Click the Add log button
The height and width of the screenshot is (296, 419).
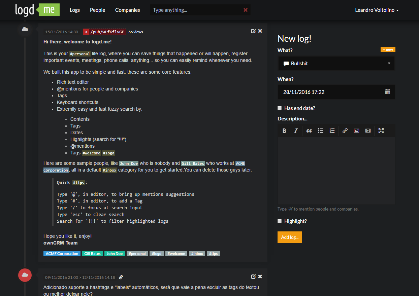[x=290, y=237]
